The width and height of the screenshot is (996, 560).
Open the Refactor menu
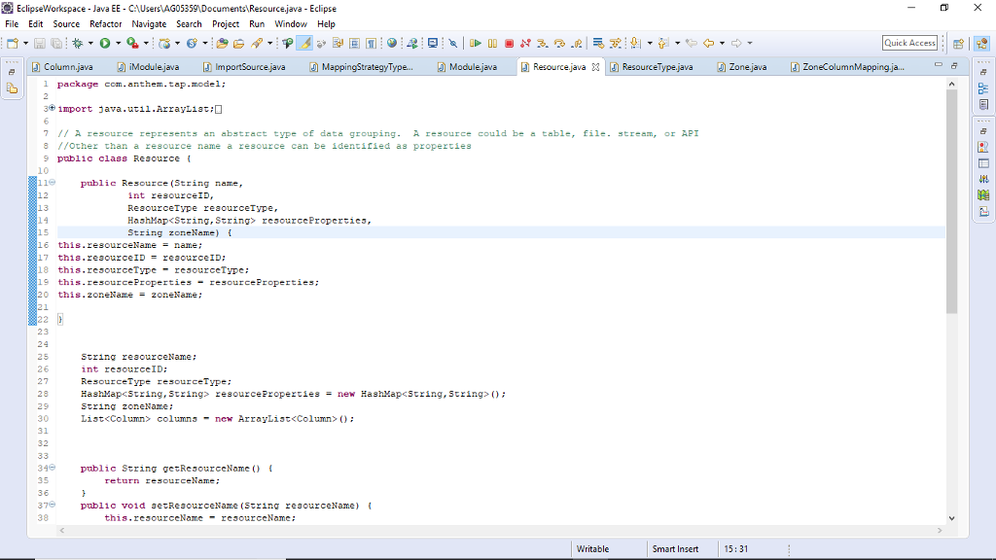click(105, 24)
